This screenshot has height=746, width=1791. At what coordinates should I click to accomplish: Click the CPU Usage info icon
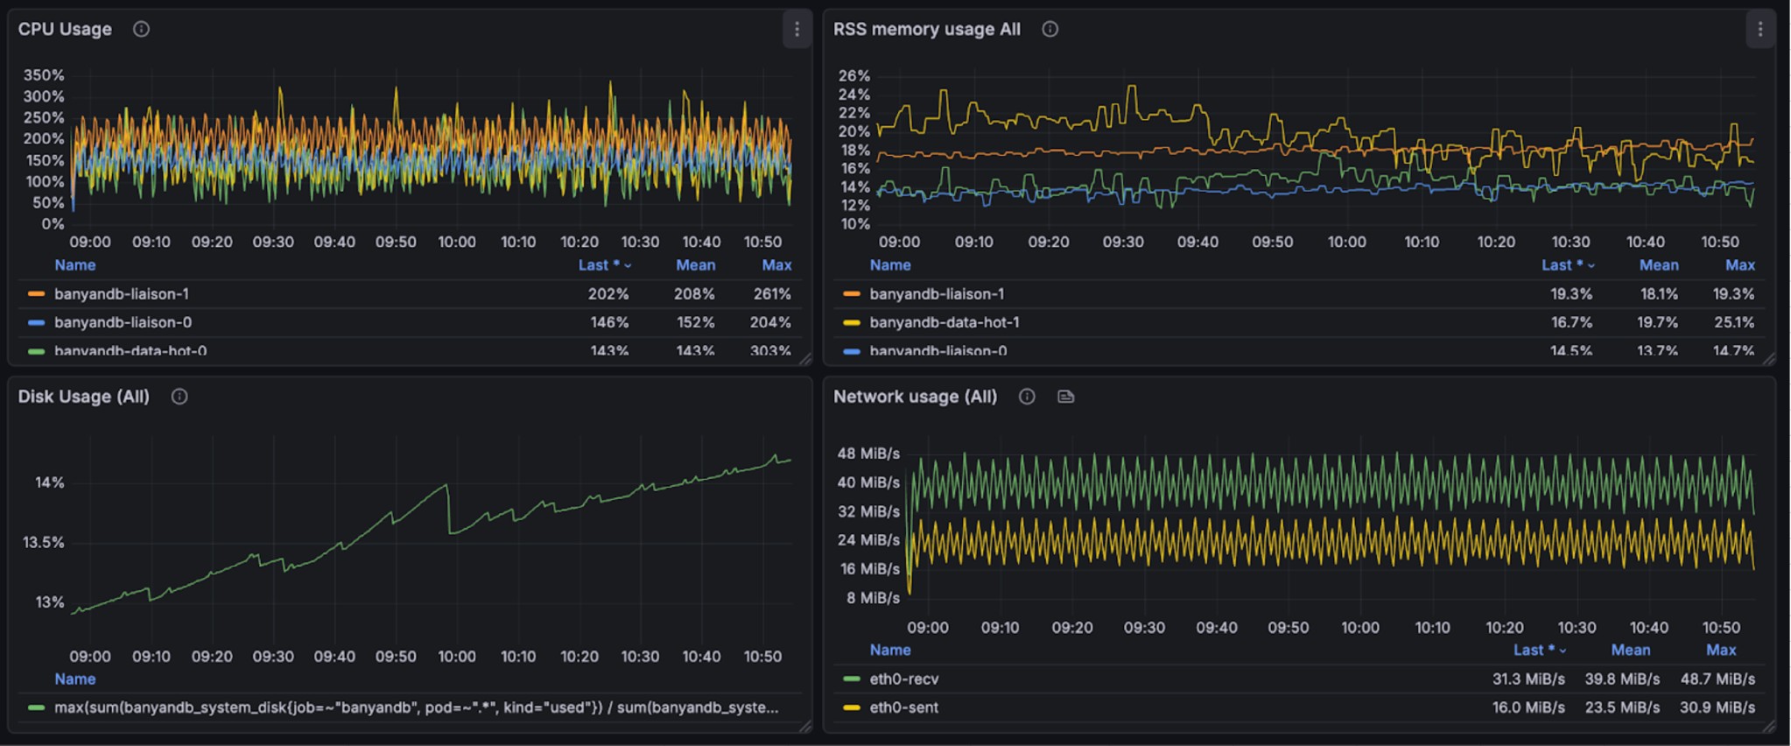(141, 29)
